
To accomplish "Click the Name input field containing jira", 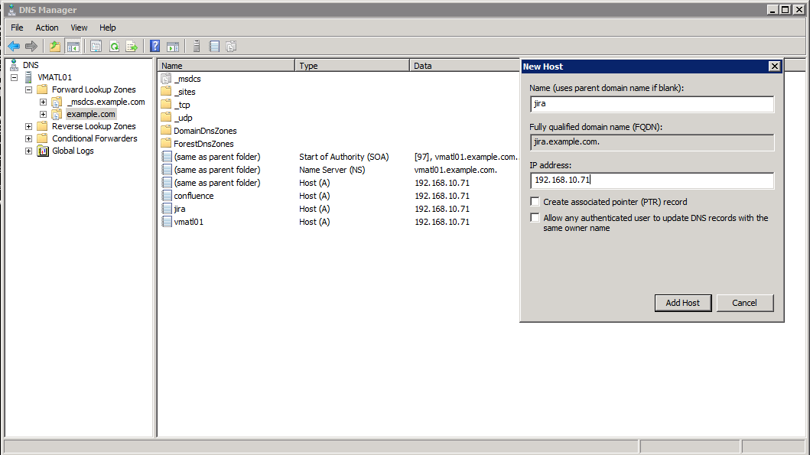I will (652, 104).
